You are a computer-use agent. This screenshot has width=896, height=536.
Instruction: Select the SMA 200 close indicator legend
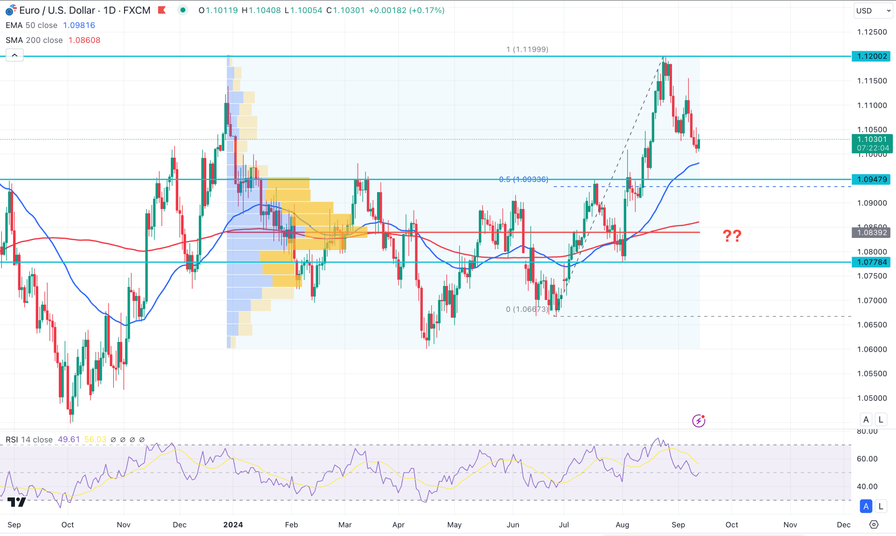coord(34,40)
